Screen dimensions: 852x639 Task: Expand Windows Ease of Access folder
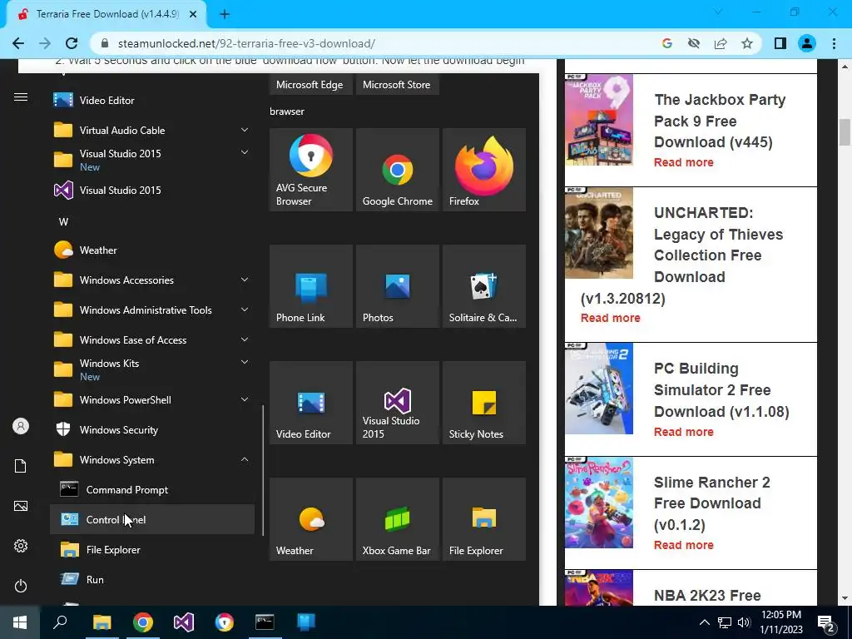[x=152, y=340]
